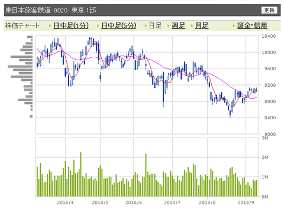Click the orange arrow beside 月足

coord(192,26)
